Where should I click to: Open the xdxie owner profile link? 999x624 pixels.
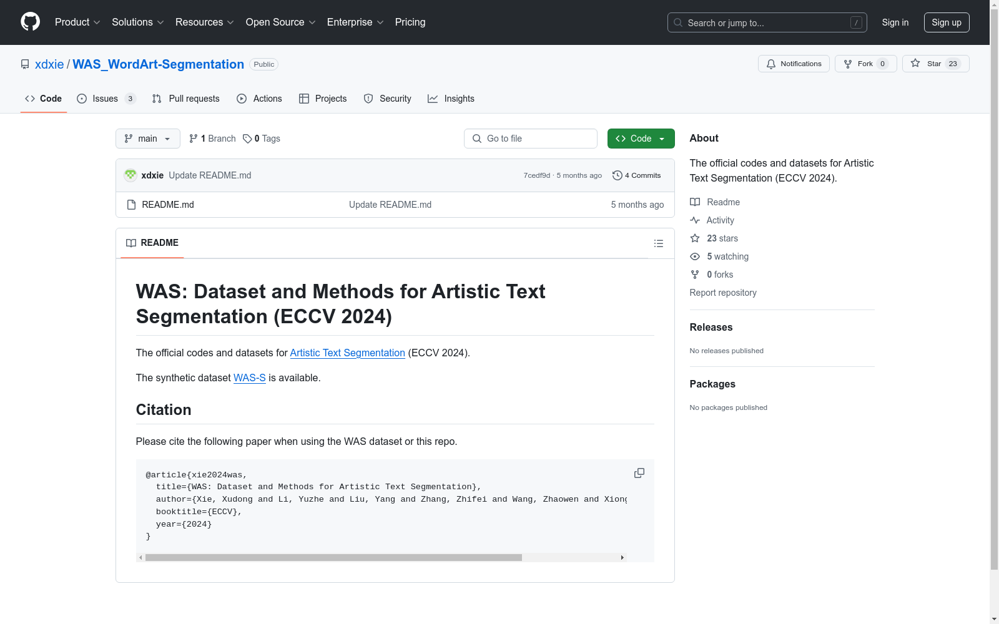pyautogui.click(x=49, y=64)
